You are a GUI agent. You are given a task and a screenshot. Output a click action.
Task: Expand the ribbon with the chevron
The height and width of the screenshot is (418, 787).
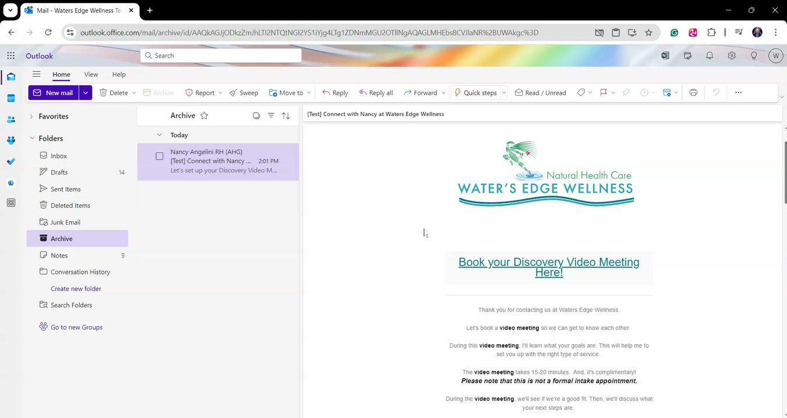(781, 96)
